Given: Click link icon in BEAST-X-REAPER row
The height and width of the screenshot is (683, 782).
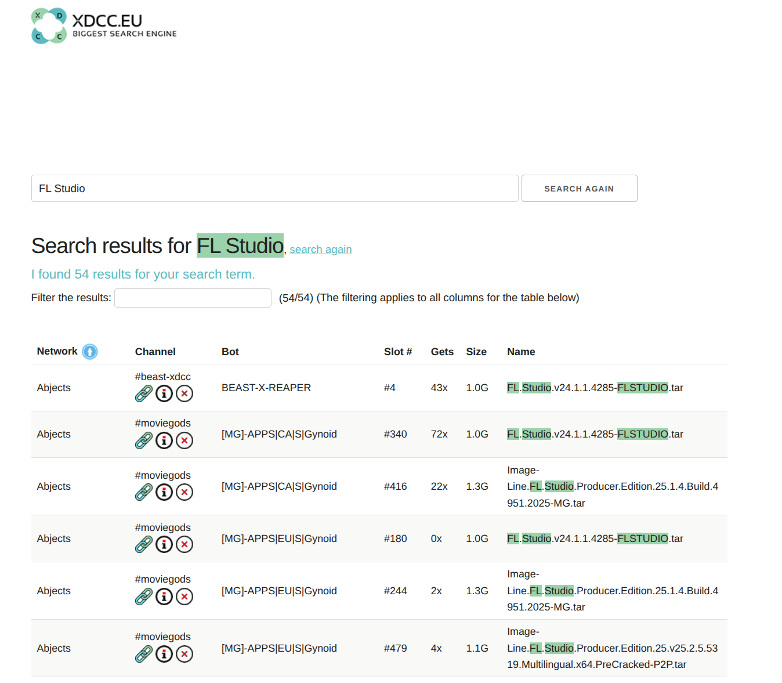Looking at the screenshot, I should click(144, 393).
